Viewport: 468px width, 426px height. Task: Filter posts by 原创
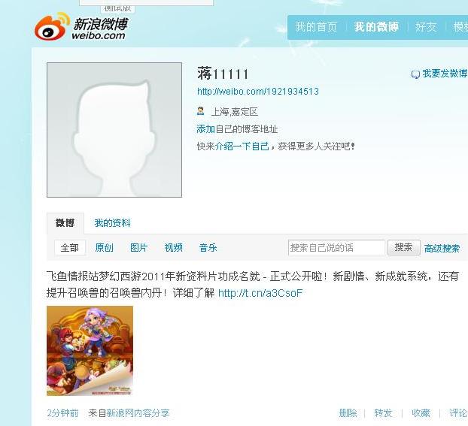pyautogui.click(x=104, y=247)
